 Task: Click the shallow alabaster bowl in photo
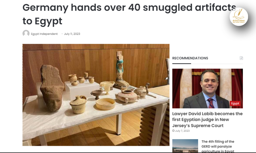pyautogui.click(x=105, y=104)
